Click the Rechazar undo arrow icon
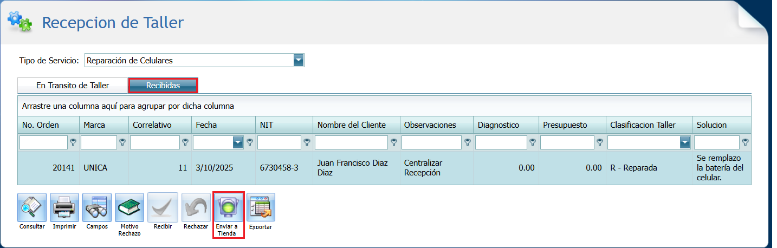 (196, 207)
